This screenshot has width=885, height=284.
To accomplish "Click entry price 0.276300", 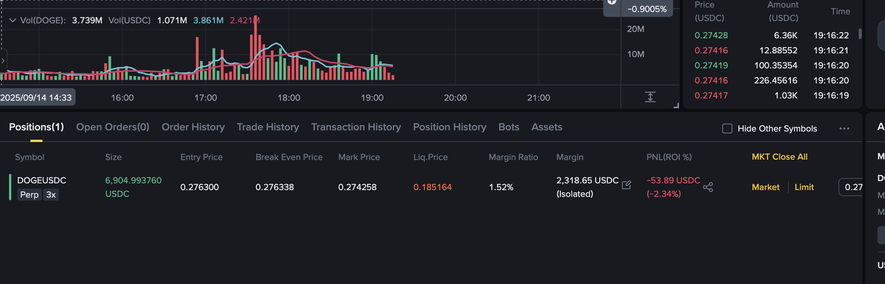I will point(200,187).
